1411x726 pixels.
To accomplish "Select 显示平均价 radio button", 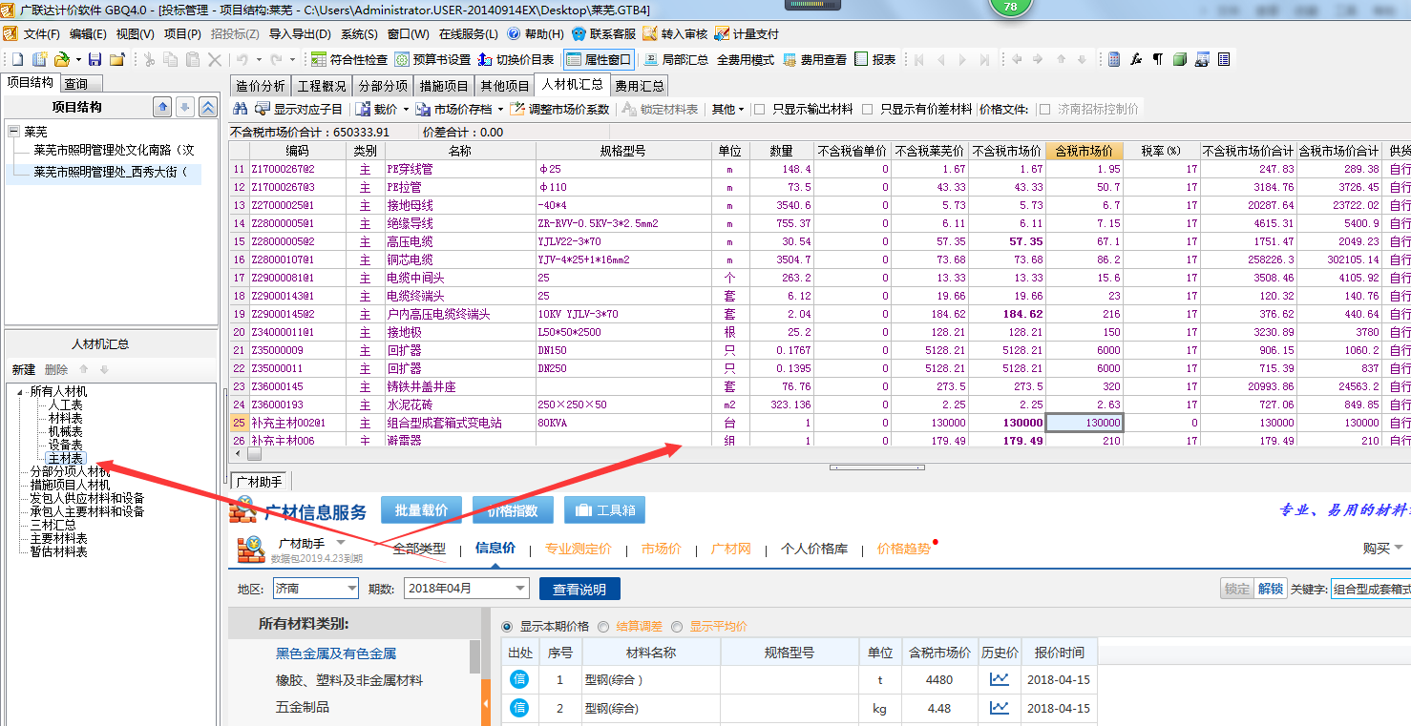I will pos(677,627).
